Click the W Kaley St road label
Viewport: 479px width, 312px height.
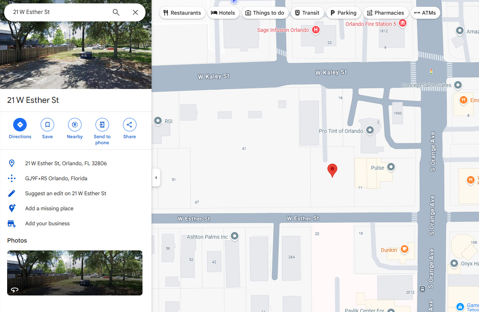(331, 72)
